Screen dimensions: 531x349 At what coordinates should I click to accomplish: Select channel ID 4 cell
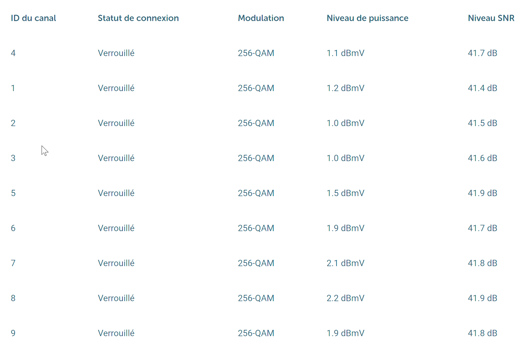pos(13,53)
